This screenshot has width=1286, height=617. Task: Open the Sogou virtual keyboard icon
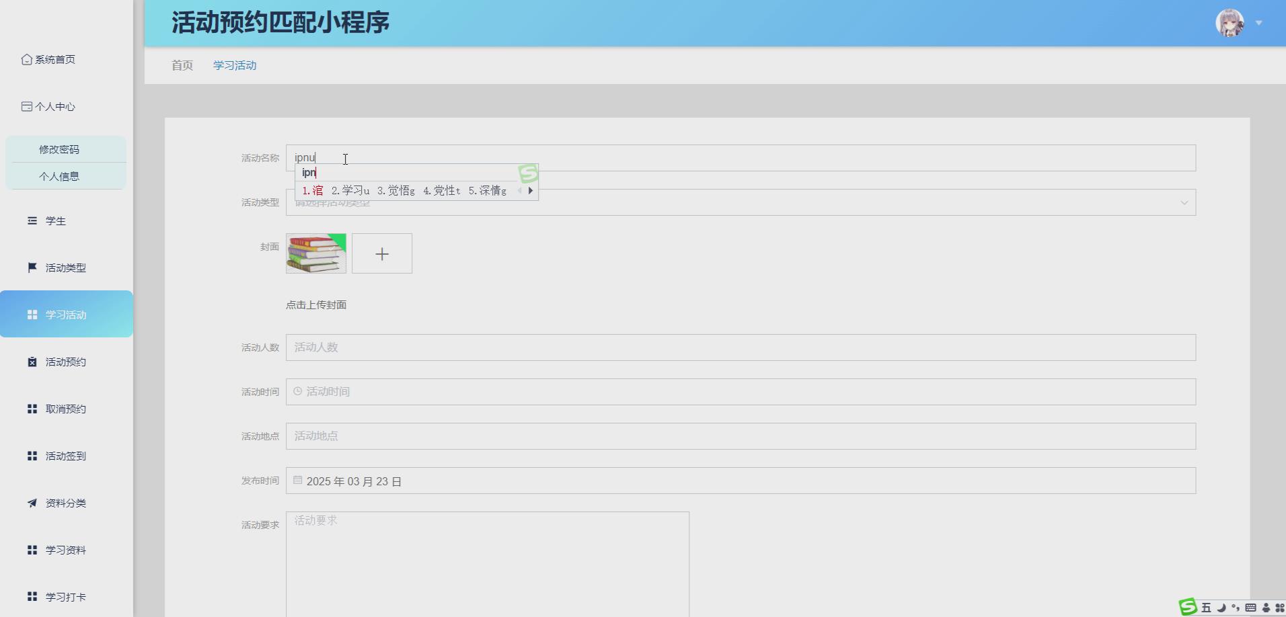1250,607
